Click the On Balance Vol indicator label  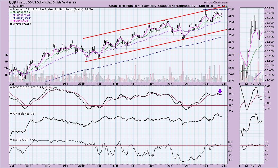23,113
